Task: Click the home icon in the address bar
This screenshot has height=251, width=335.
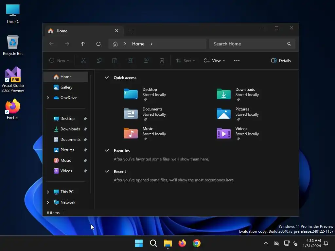Action: coord(115,44)
